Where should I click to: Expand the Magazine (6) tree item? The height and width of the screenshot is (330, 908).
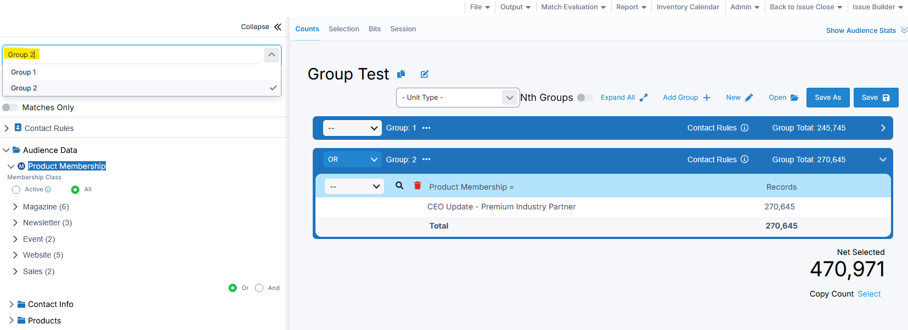(x=15, y=207)
